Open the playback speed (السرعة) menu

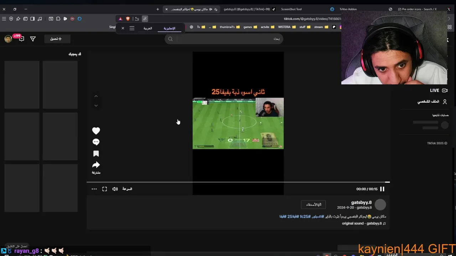pyautogui.click(x=127, y=189)
